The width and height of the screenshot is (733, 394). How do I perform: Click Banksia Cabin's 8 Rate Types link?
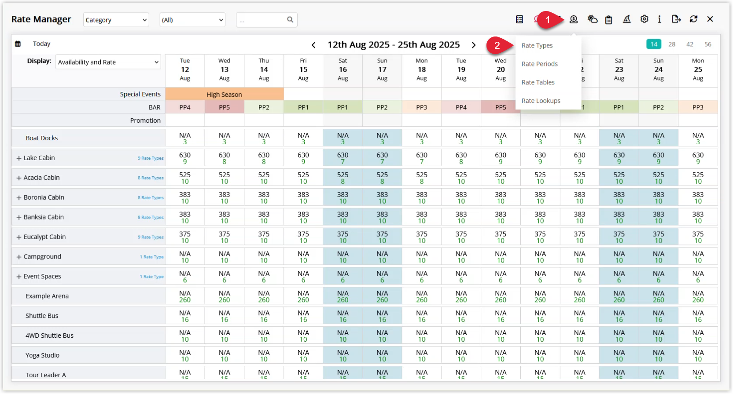(151, 217)
